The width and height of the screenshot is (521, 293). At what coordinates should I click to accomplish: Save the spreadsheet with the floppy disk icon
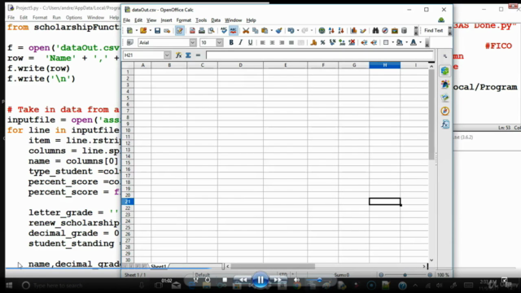(157, 31)
